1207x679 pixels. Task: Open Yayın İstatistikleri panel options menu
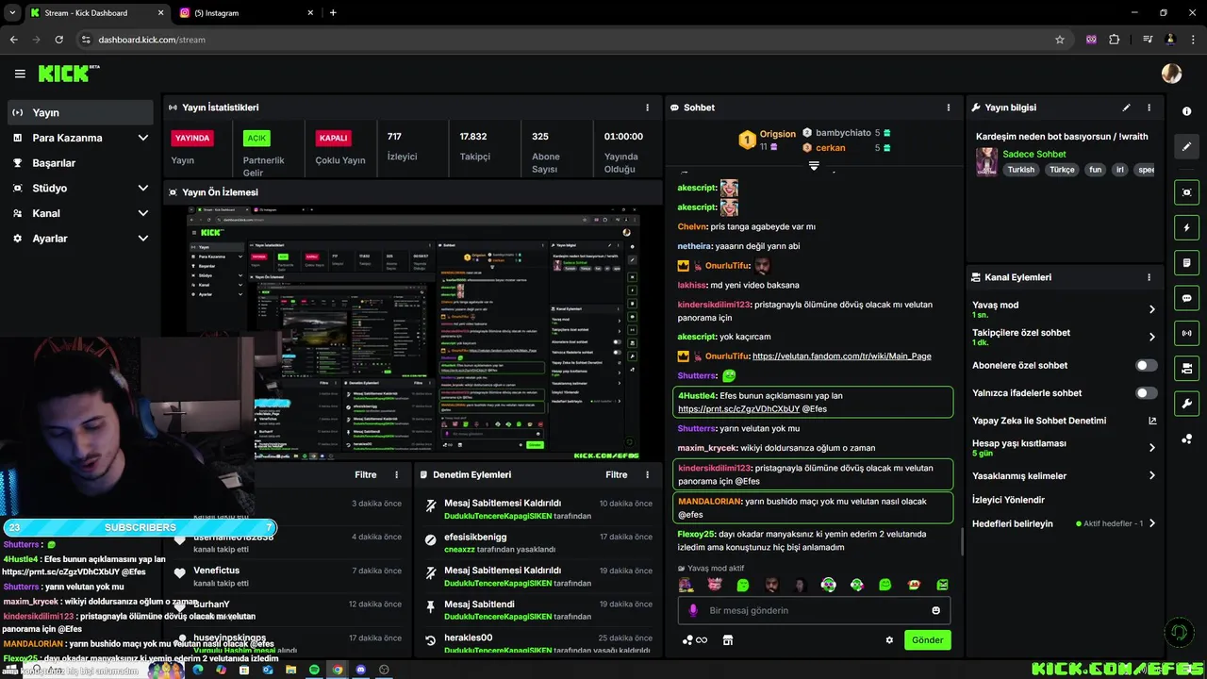pyautogui.click(x=647, y=108)
